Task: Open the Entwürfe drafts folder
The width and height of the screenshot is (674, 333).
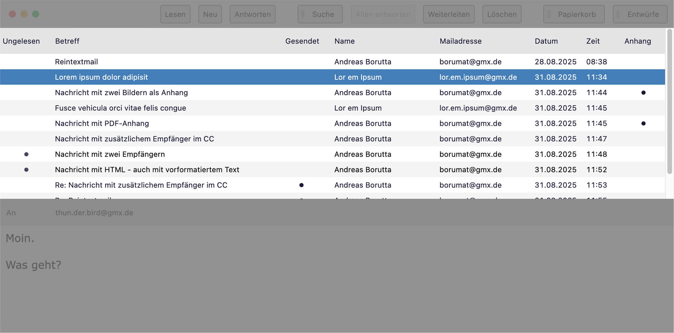Action: point(640,14)
